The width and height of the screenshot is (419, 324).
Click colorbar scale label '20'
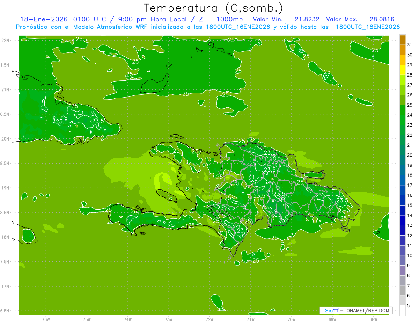click(x=410, y=155)
